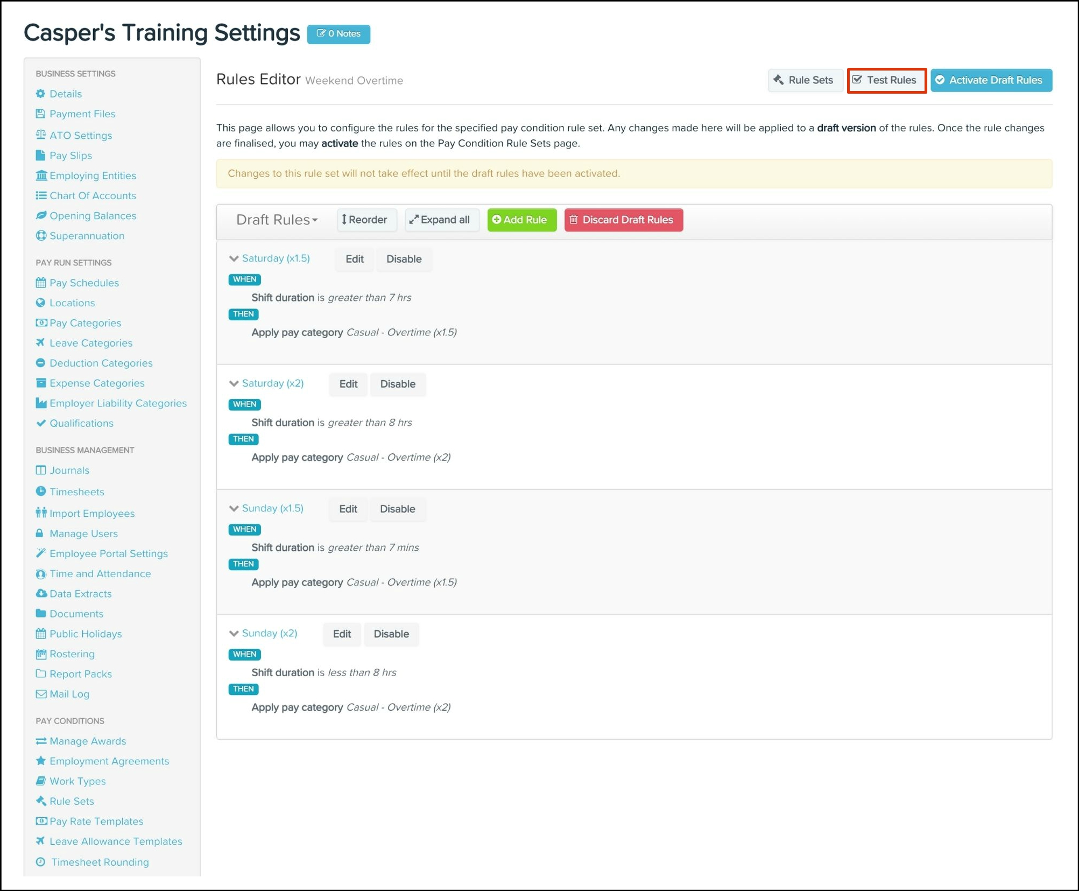
Task: Click the Leave Categories plane icon
Action: pos(41,343)
